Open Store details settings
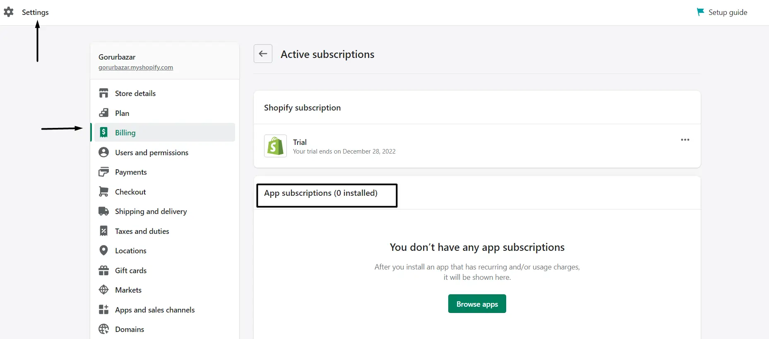The width and height of the screenshot is (769, 339). [x=165, y=93]
